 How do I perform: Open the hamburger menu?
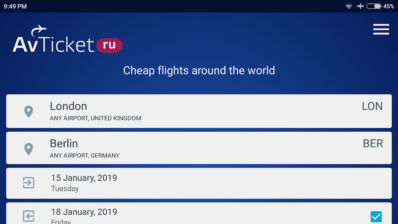(381, 29)
